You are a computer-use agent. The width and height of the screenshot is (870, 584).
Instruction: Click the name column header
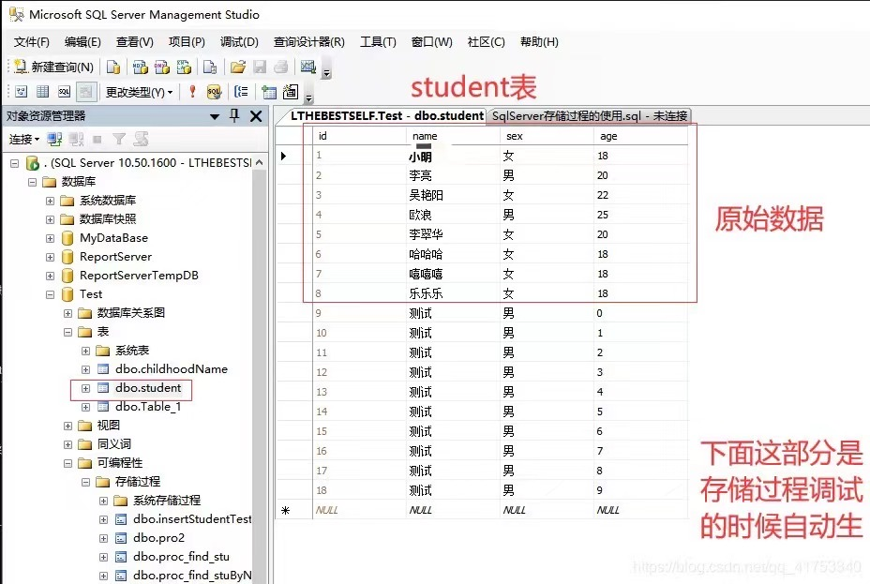454,136
